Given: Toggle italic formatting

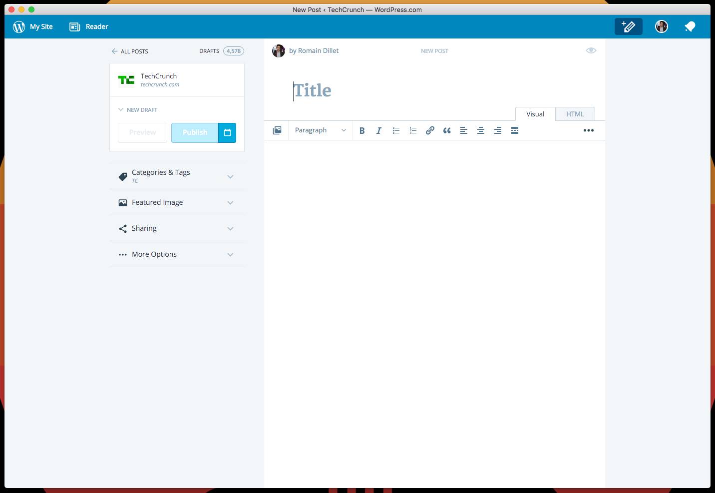Looking at the screenshot, I should (379, 130).
